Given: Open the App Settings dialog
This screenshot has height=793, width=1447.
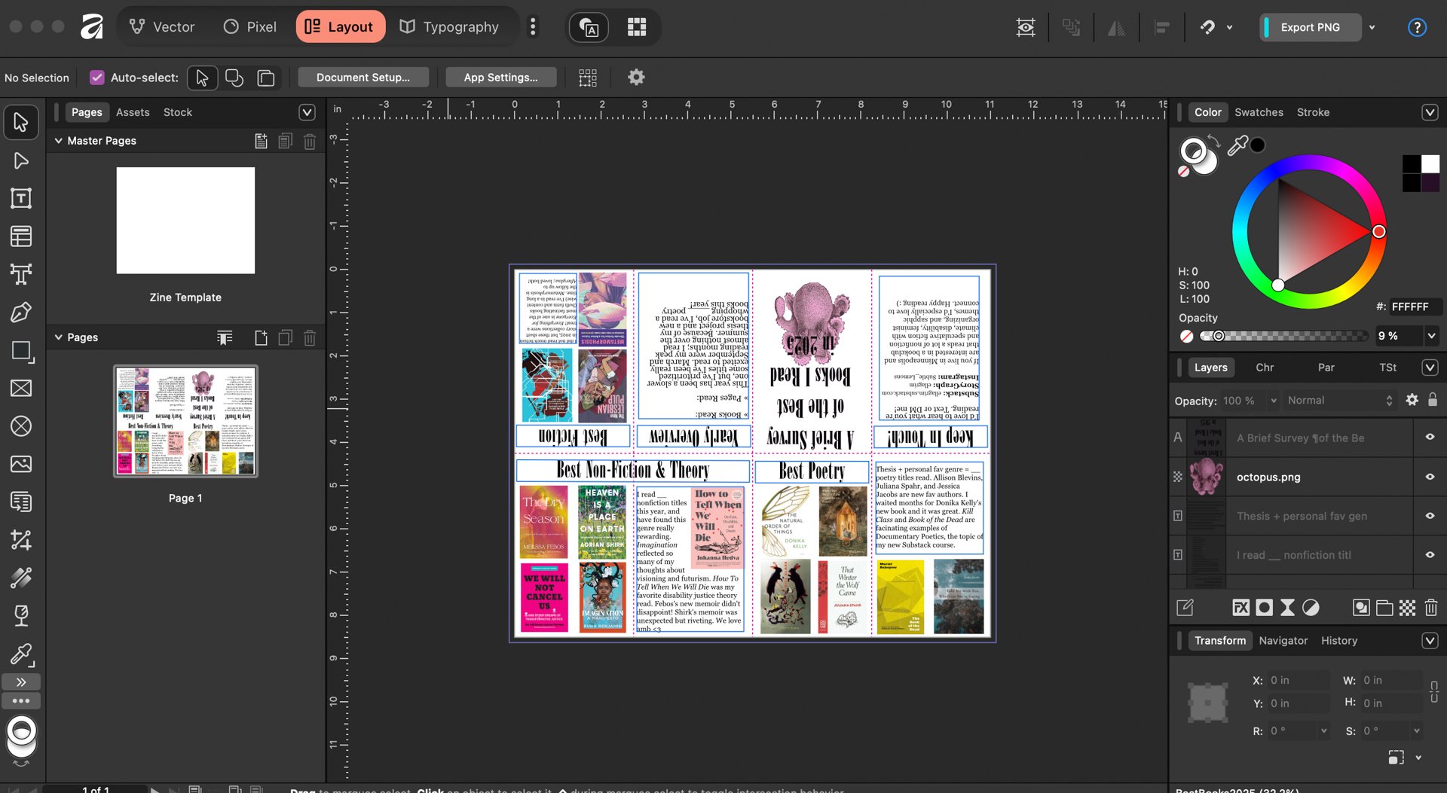Looking at the screenshot, I should [x=500, y=77].
